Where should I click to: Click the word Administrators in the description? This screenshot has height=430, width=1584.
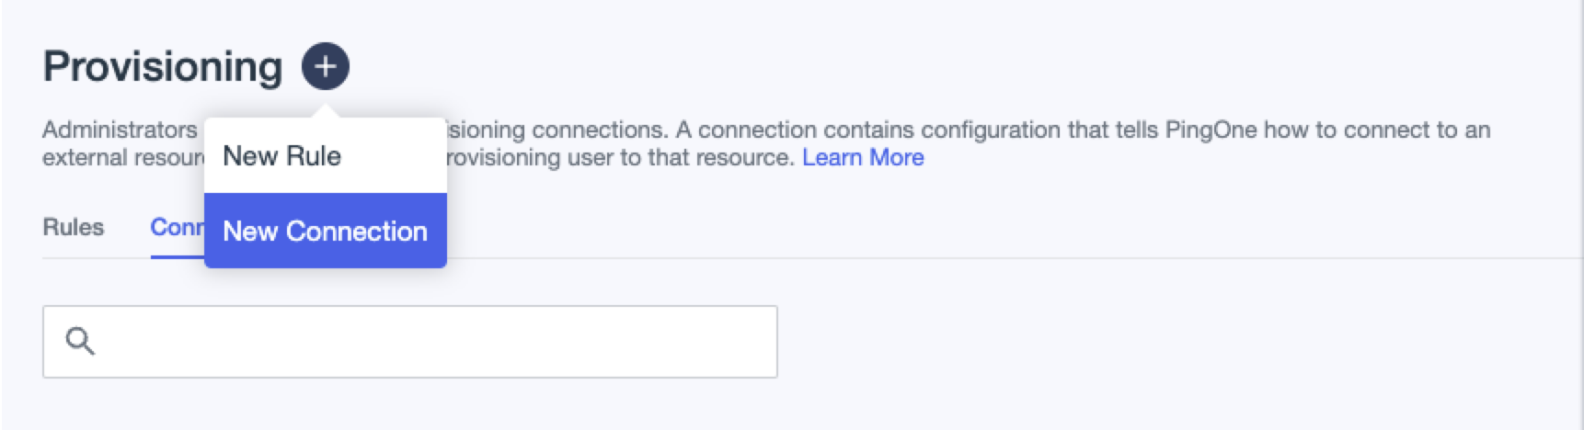click(x=120, y=130)
